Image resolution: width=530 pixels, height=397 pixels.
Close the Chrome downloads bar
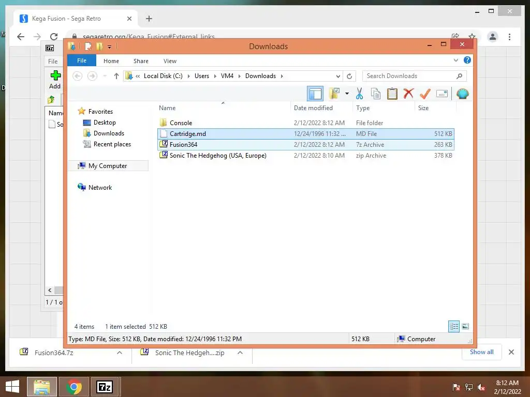tap(511, 352)
